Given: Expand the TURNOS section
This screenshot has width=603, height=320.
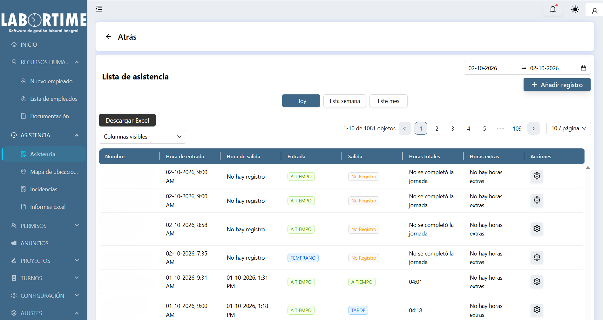Looking at the screenshot, I should (44, 278).
